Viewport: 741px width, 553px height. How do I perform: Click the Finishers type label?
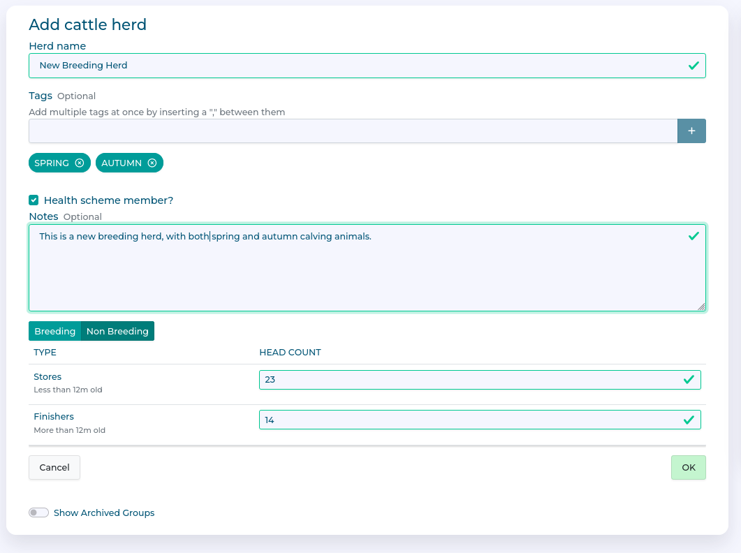click(54, 416)
